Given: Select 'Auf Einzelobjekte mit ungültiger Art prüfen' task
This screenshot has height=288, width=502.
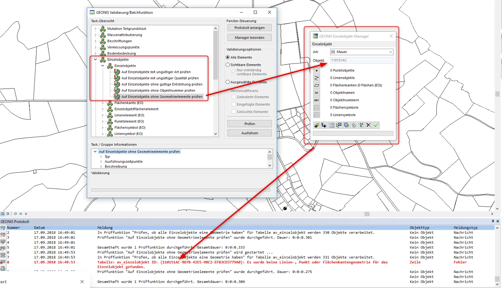Looking at the screenshot, I should 156,72.
